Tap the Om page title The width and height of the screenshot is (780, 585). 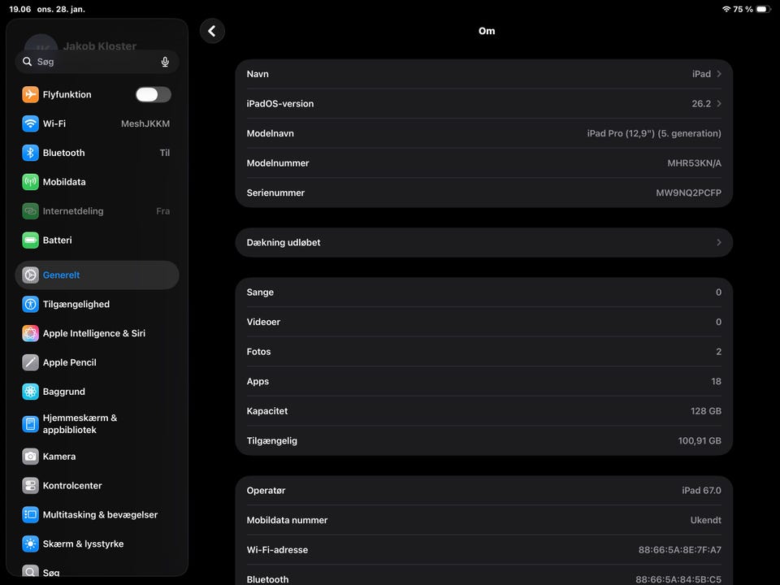(487, 31)
